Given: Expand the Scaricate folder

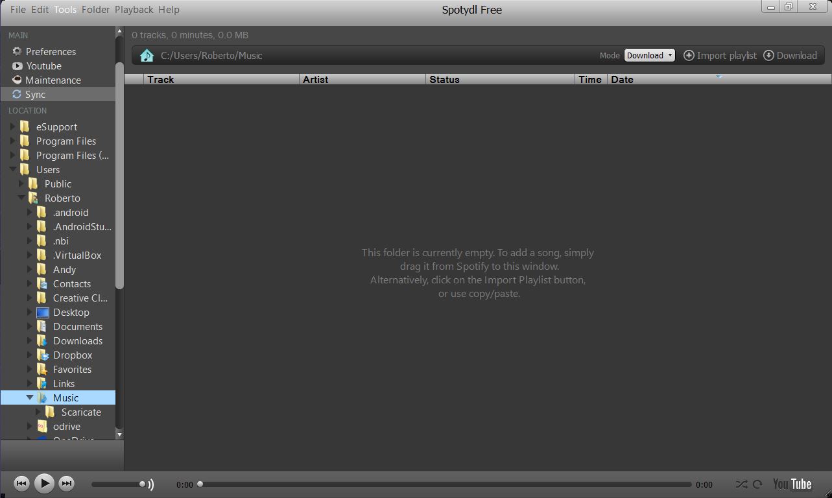Looking at the screenshot, I should pyautogui.click(x=38, y=412).
